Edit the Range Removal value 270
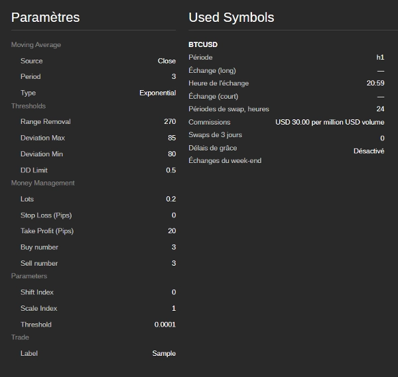The width and height of the screenshot is (398, 377). point(170,122)
